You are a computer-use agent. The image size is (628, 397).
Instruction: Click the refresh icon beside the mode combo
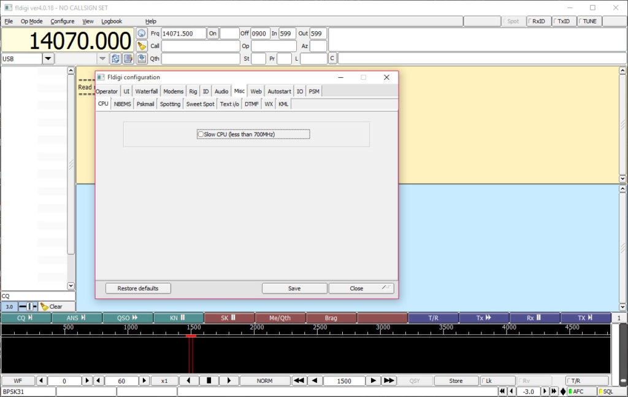click(115, 58)
